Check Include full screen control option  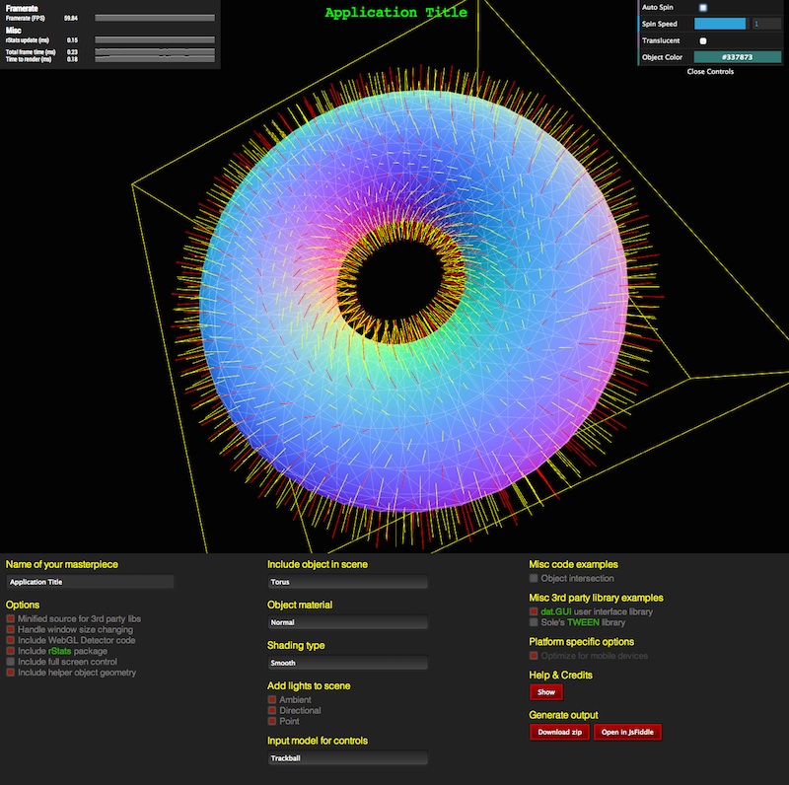click(11, 662)
